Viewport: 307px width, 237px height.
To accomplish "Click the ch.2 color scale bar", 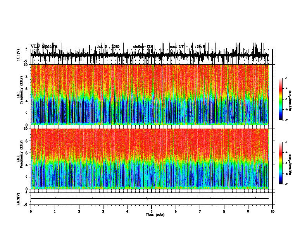I will (281, 163).
